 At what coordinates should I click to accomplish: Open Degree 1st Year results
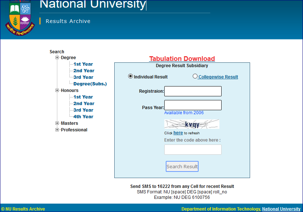[x=83, y=64]
